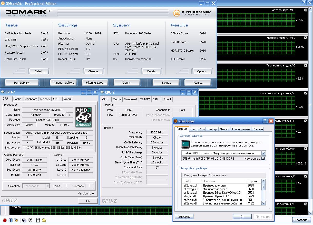Open SPD tab in right CPU-Z window
This screenshot has height=225, width=313.
coord(155,99)
